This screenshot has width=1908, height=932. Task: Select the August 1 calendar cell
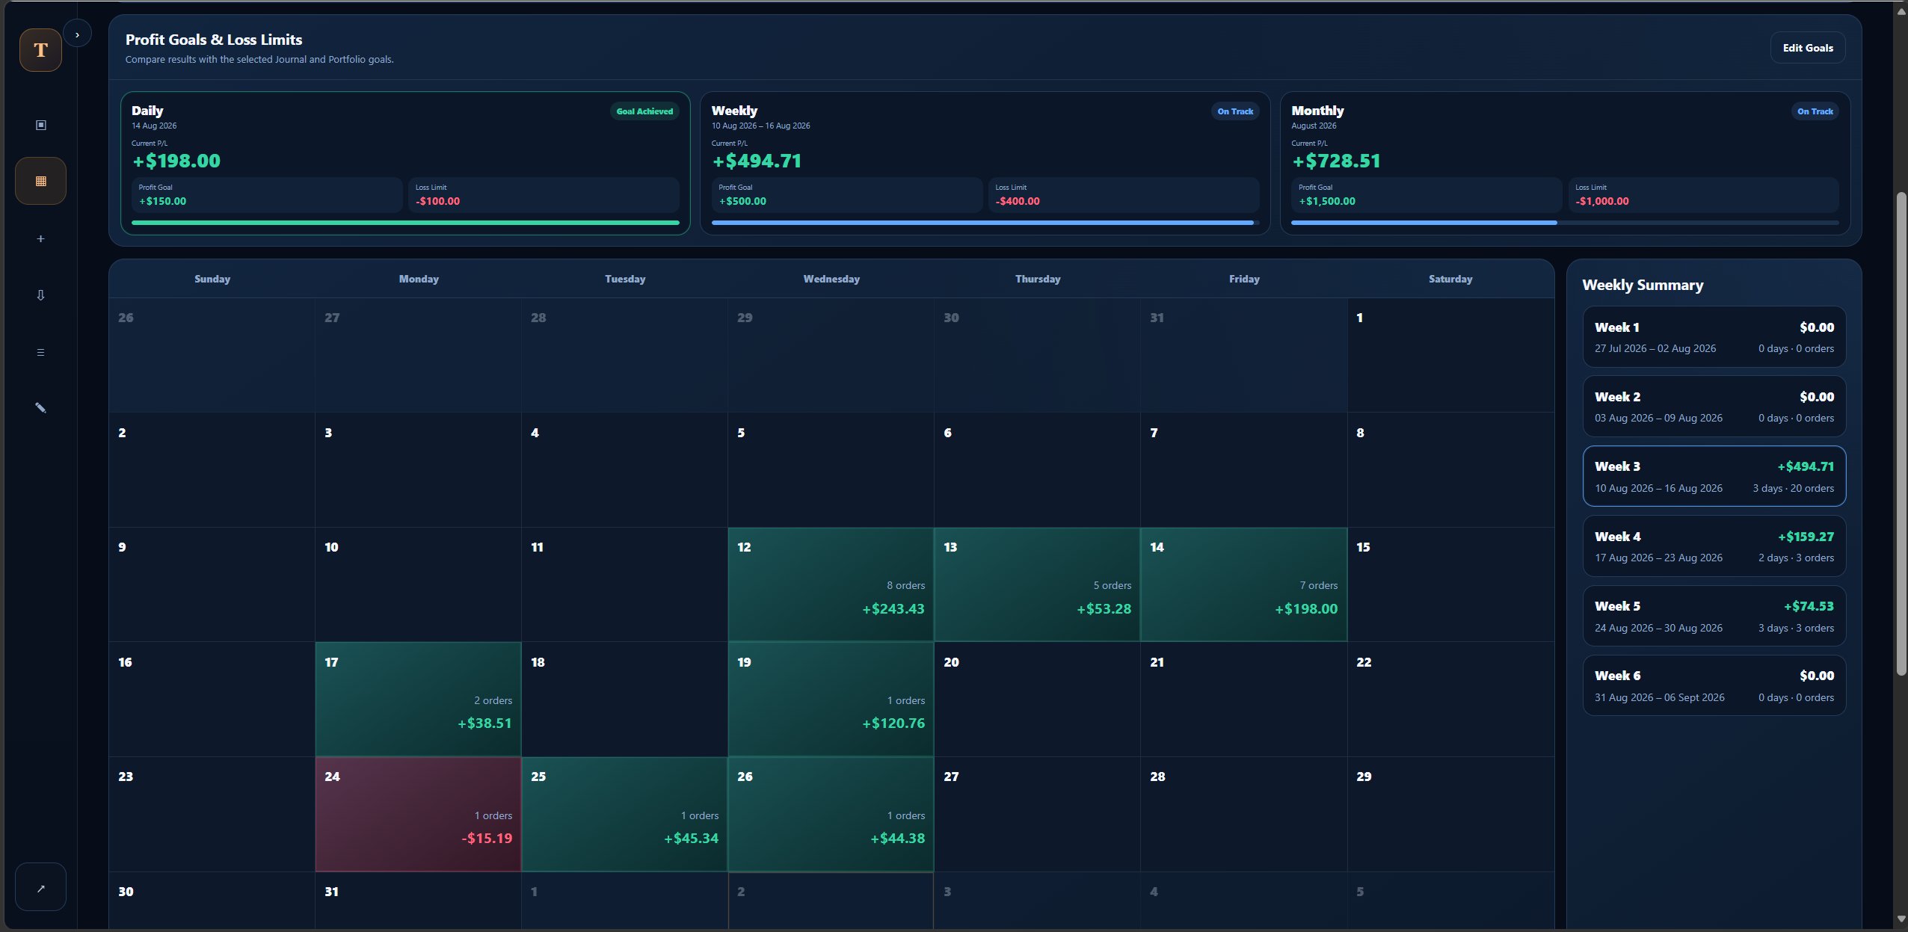pos(1450,355)
